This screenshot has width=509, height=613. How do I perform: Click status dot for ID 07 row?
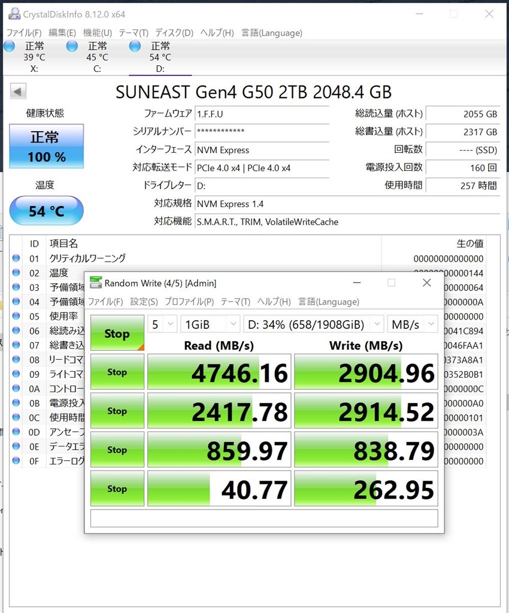click(16, 345)
